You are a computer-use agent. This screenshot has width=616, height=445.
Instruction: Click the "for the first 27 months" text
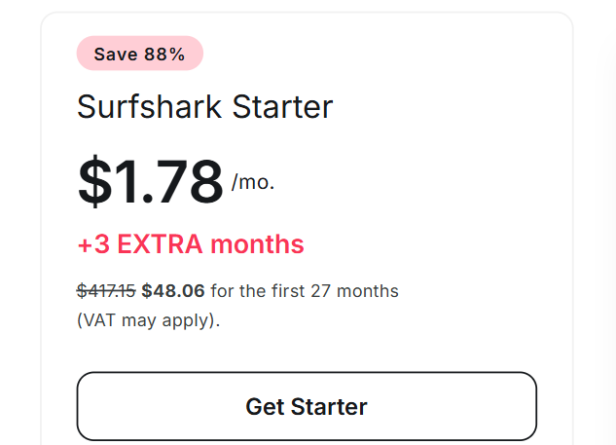pyautogui.click(x=305, y=290)
